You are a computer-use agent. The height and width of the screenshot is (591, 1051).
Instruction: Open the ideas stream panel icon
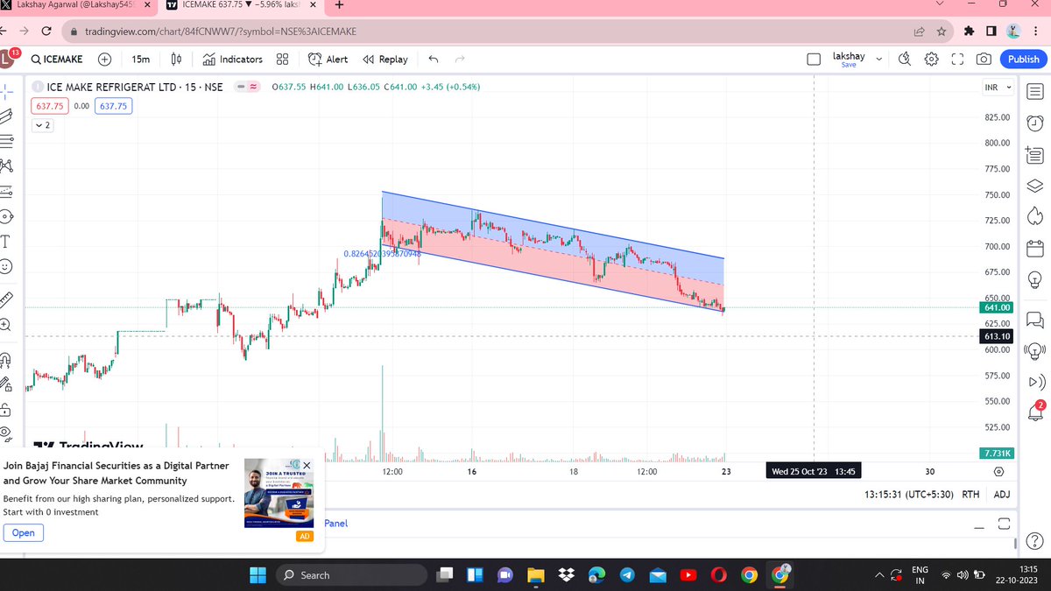click(1035, 350)
